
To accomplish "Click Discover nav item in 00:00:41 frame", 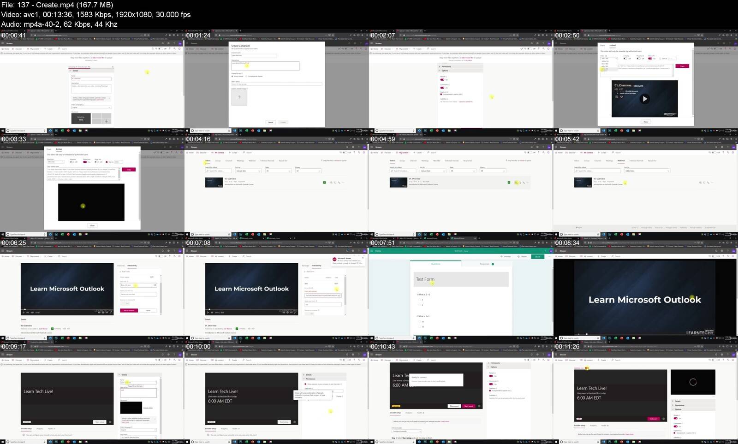I will pos(18,49).
